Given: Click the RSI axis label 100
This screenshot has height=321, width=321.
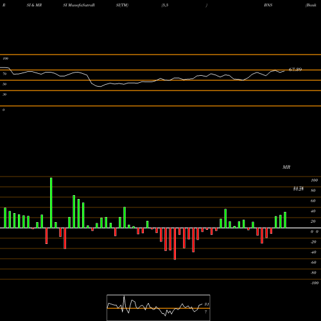Looking at the screenshot, I should click(6, 58).
